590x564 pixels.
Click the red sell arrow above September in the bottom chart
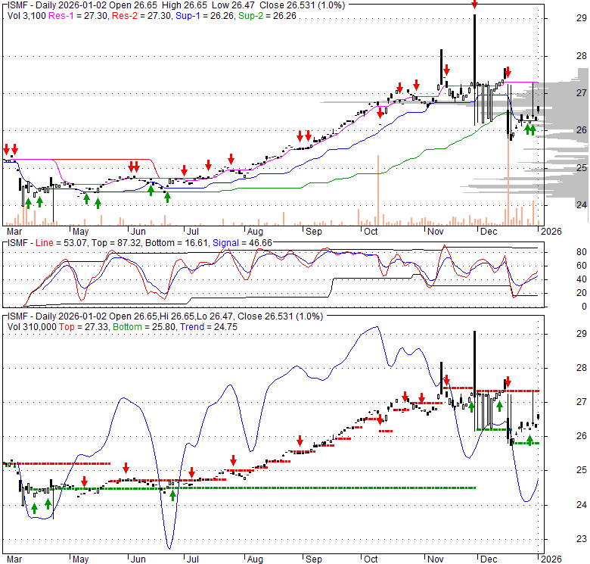tap(300, 441)
